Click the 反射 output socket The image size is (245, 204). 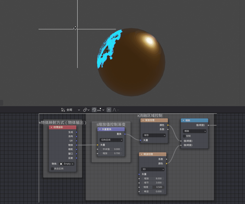[x=76, y=158]
